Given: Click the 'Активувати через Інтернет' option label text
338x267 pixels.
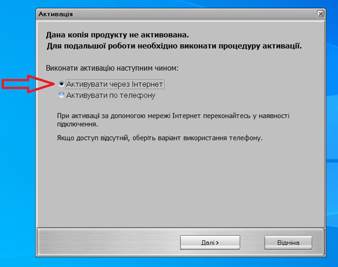Looking at the screenshot, I should [x=114, y=84].
